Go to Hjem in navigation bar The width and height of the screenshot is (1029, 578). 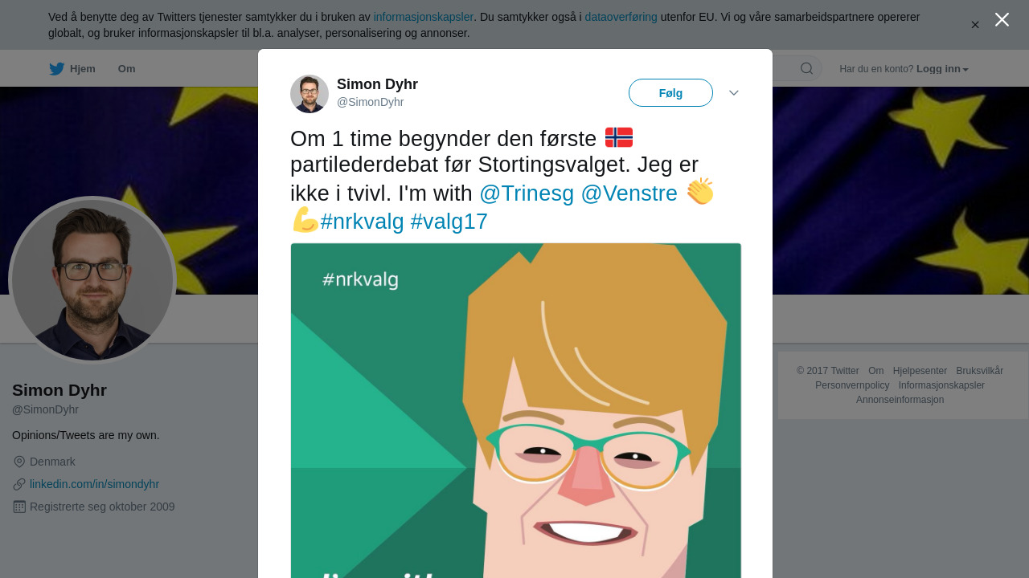[x=82, y=69]
